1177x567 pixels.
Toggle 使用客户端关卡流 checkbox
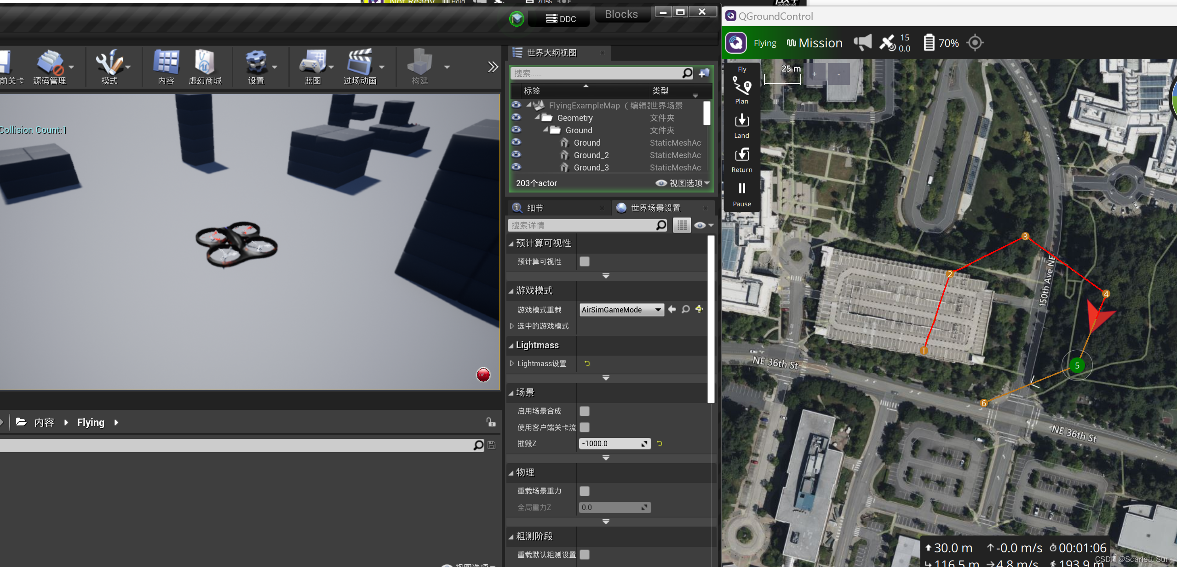[x=585, y=427]
